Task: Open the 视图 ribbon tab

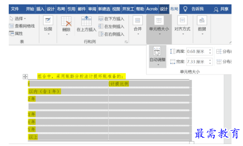Action: [116, 9]
